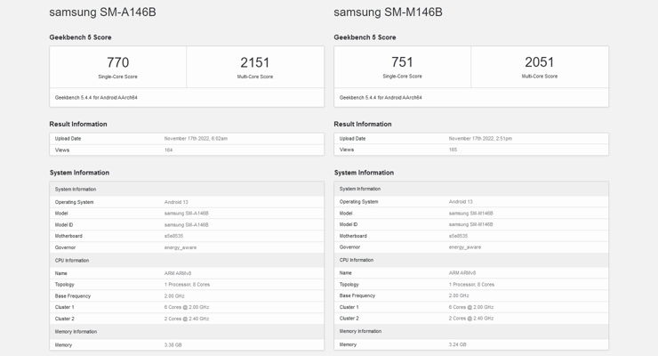658x356 pixels.
Task: Click Android 13 value in SM-M146B table
Action: (461, 201)
